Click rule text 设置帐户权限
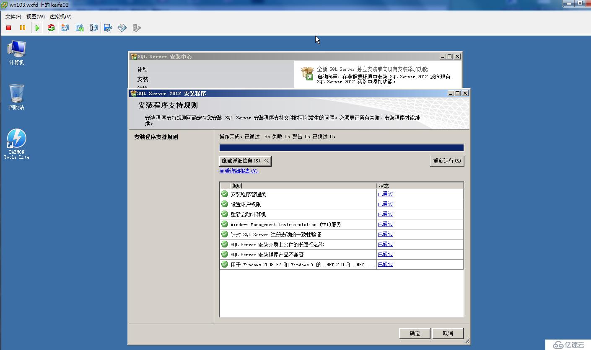Screen dimensions: 591x350 246,204
